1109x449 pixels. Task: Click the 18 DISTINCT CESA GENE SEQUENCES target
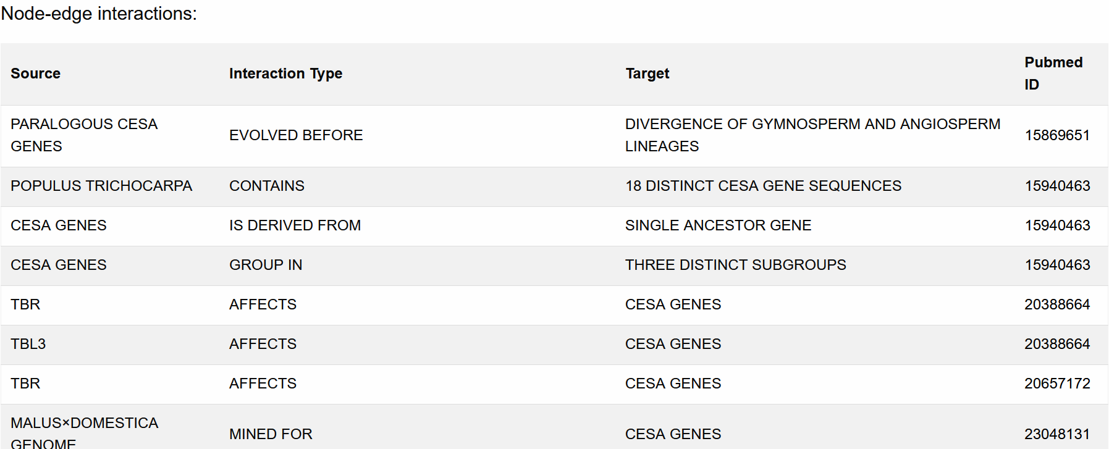(x=763, y=186)
